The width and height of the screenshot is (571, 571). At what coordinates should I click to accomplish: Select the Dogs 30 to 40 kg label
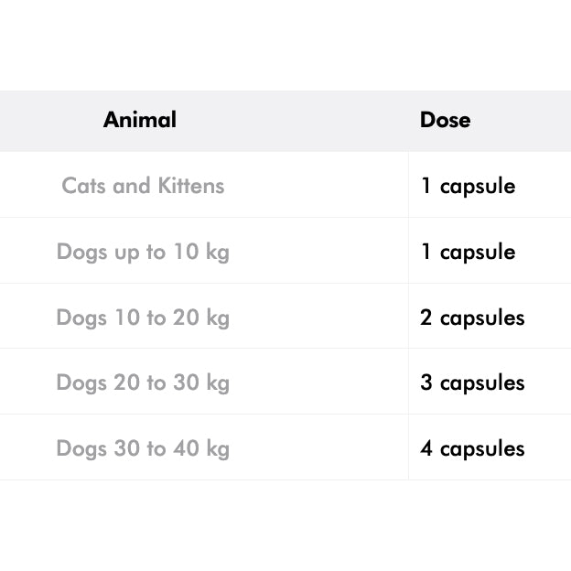coord(143,448)
